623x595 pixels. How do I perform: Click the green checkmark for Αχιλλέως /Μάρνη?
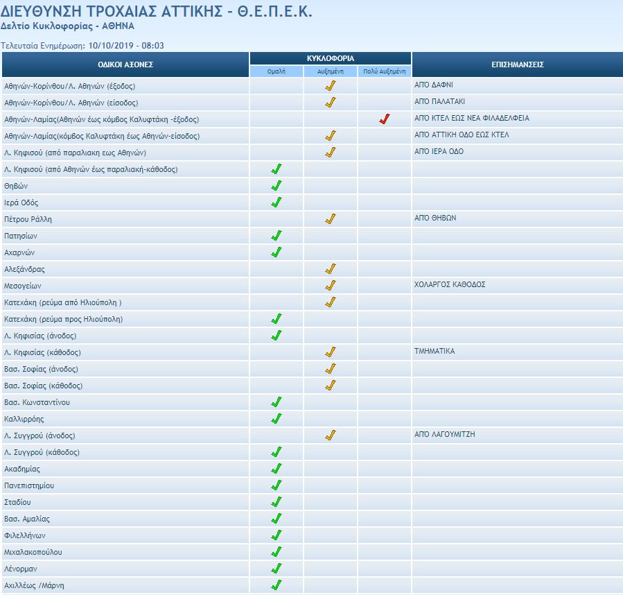(x=277, y=585)
